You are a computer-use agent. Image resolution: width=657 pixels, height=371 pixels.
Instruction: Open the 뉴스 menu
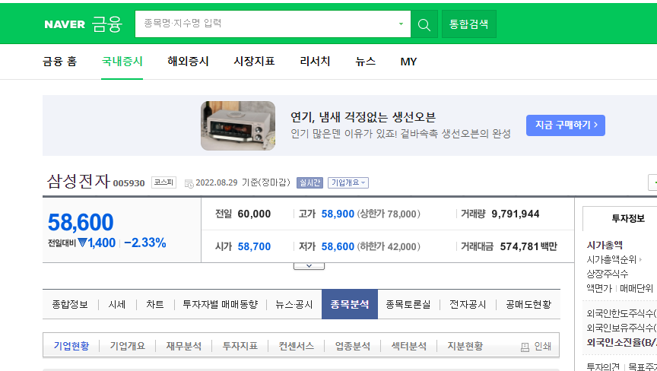click(x=365, y=62)
